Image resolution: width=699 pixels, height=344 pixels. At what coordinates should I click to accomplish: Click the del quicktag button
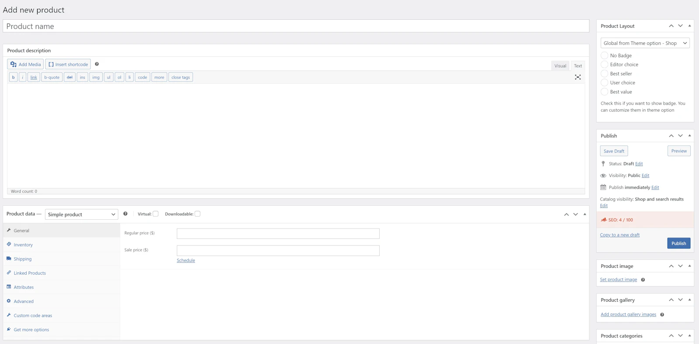pos(69,77)
